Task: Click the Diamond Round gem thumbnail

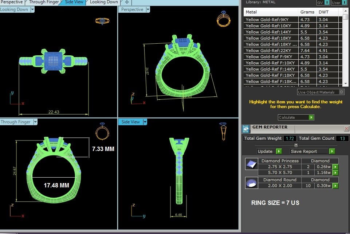Action: (x=250, y=183)
